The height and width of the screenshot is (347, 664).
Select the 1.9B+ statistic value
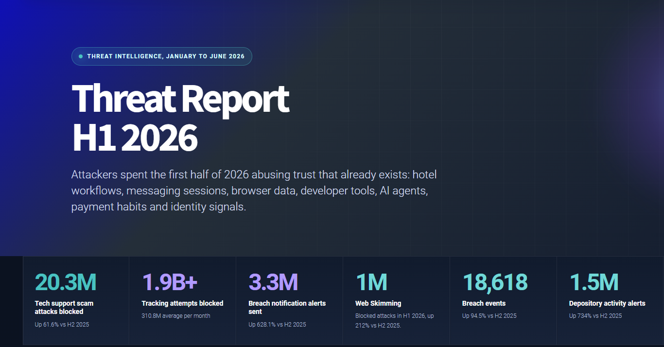click(169, 282)
